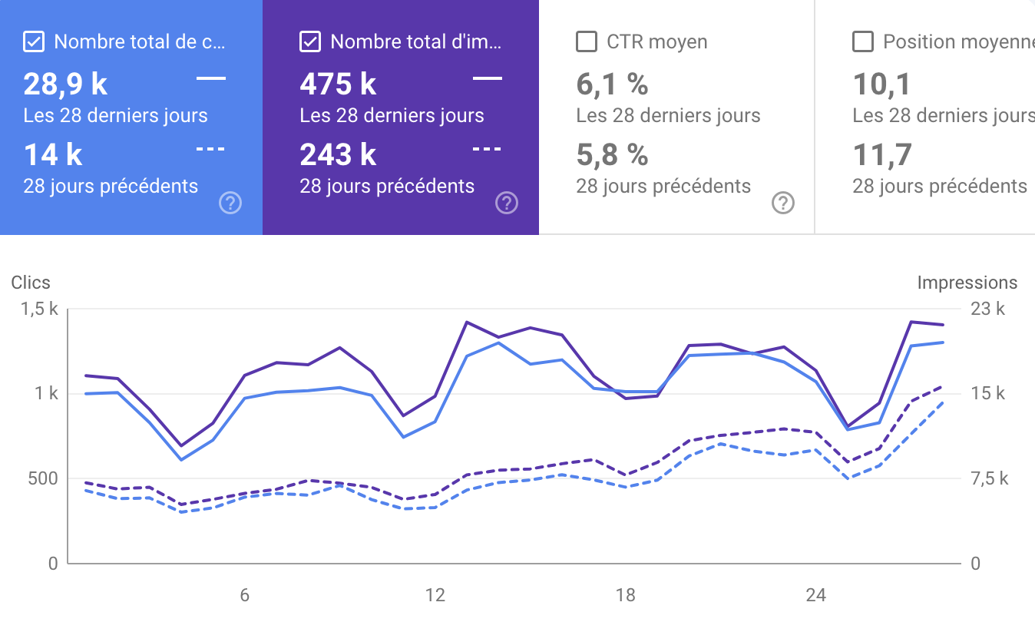Click the day 12 x-axis label
Viewport: 1035px width, 622px height.
[435, 595]
